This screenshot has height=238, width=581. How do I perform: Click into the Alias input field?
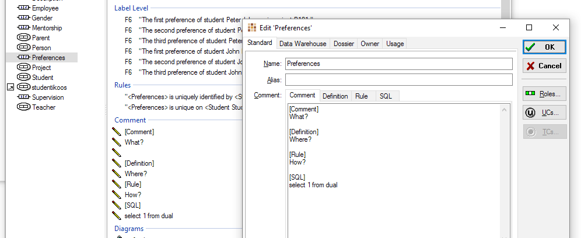pyautogui.click(x=398, y=79)
